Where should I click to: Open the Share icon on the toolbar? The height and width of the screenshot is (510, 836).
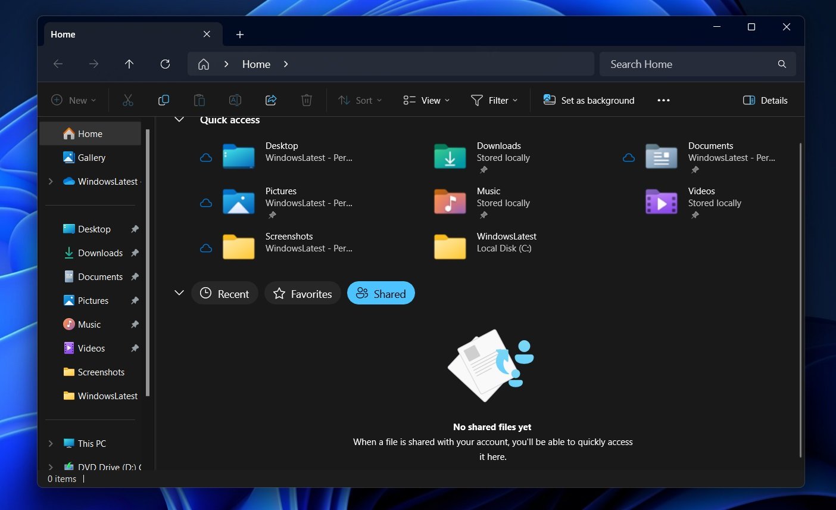[271, 100]
